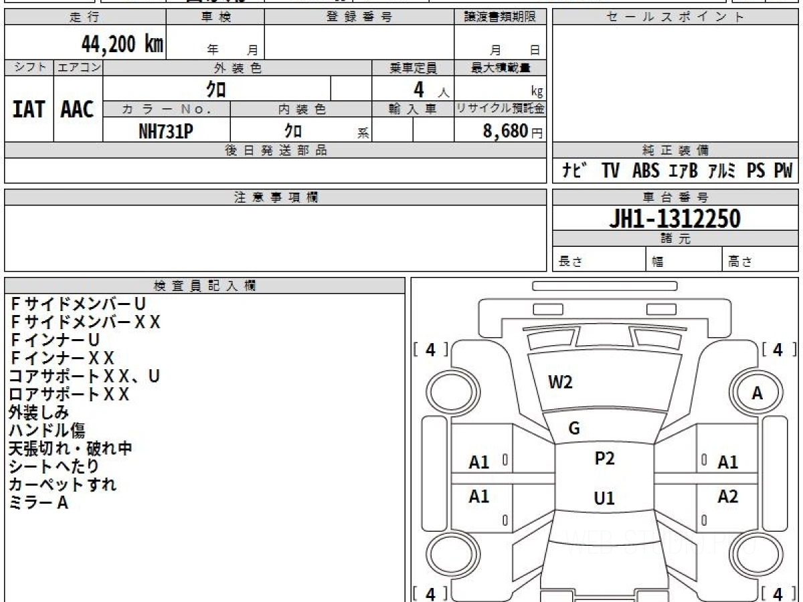Select the エアコン column header
This screenshot has width=803, height=602.
pyautogui.click(x=78, y=68)
